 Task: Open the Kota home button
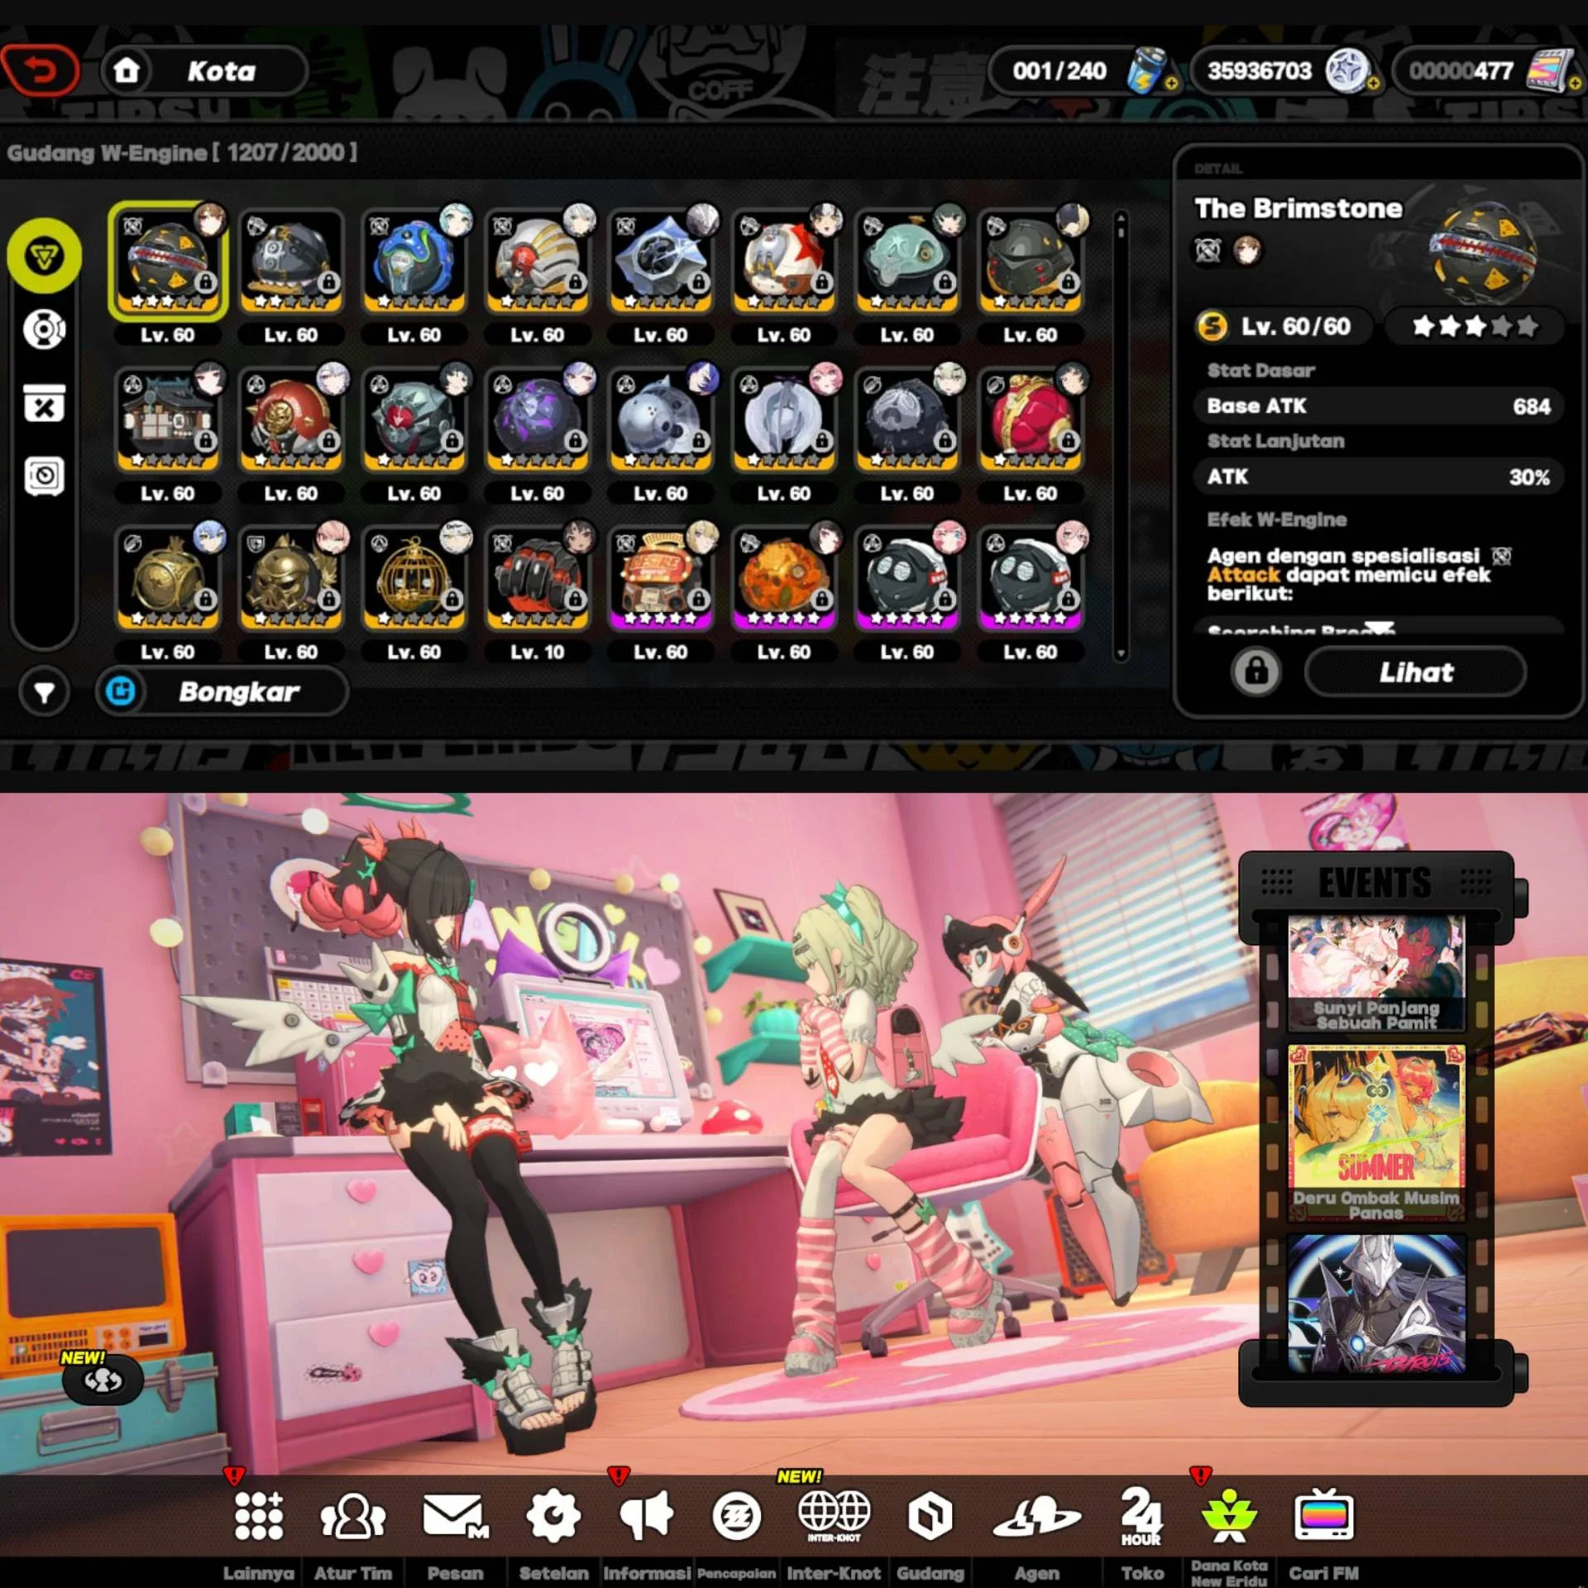[x=203, y=71]
